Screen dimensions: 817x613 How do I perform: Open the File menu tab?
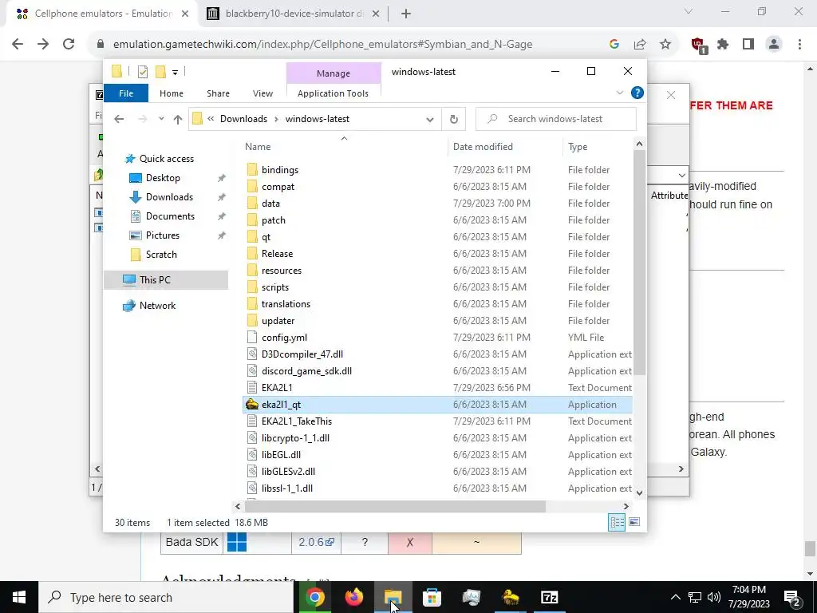126,93
